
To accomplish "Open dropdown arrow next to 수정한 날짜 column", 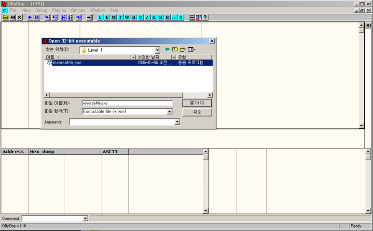I will [x=174, y=57].
